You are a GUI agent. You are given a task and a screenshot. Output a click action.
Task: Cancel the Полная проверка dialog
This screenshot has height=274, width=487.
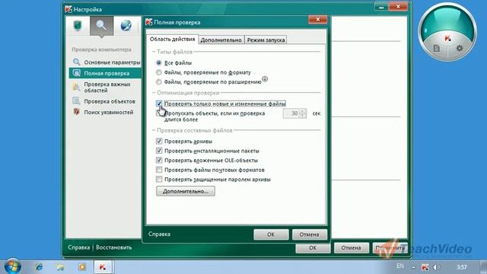coord(310,234)
